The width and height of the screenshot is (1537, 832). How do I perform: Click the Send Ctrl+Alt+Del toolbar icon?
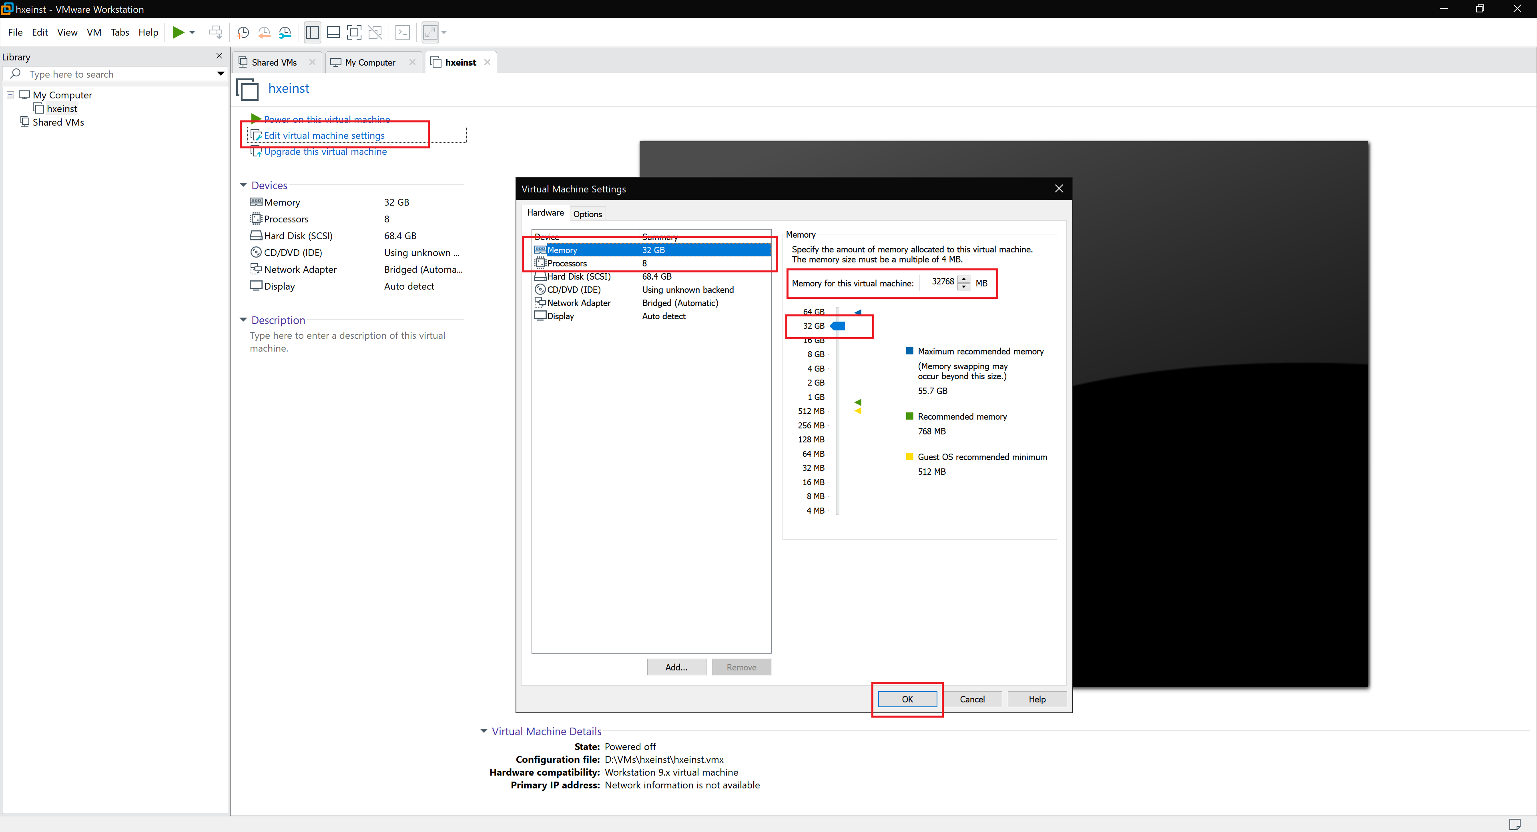click(x=216, y=32)
